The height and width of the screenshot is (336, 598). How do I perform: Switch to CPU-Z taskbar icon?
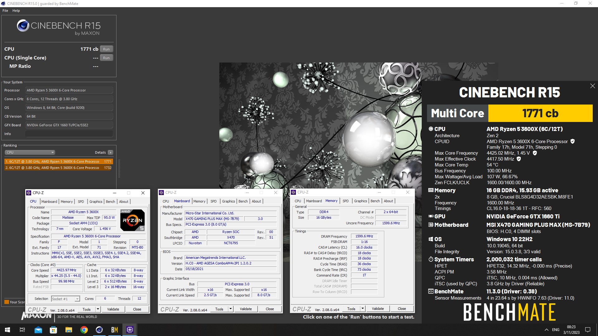(x=130, y=330)
